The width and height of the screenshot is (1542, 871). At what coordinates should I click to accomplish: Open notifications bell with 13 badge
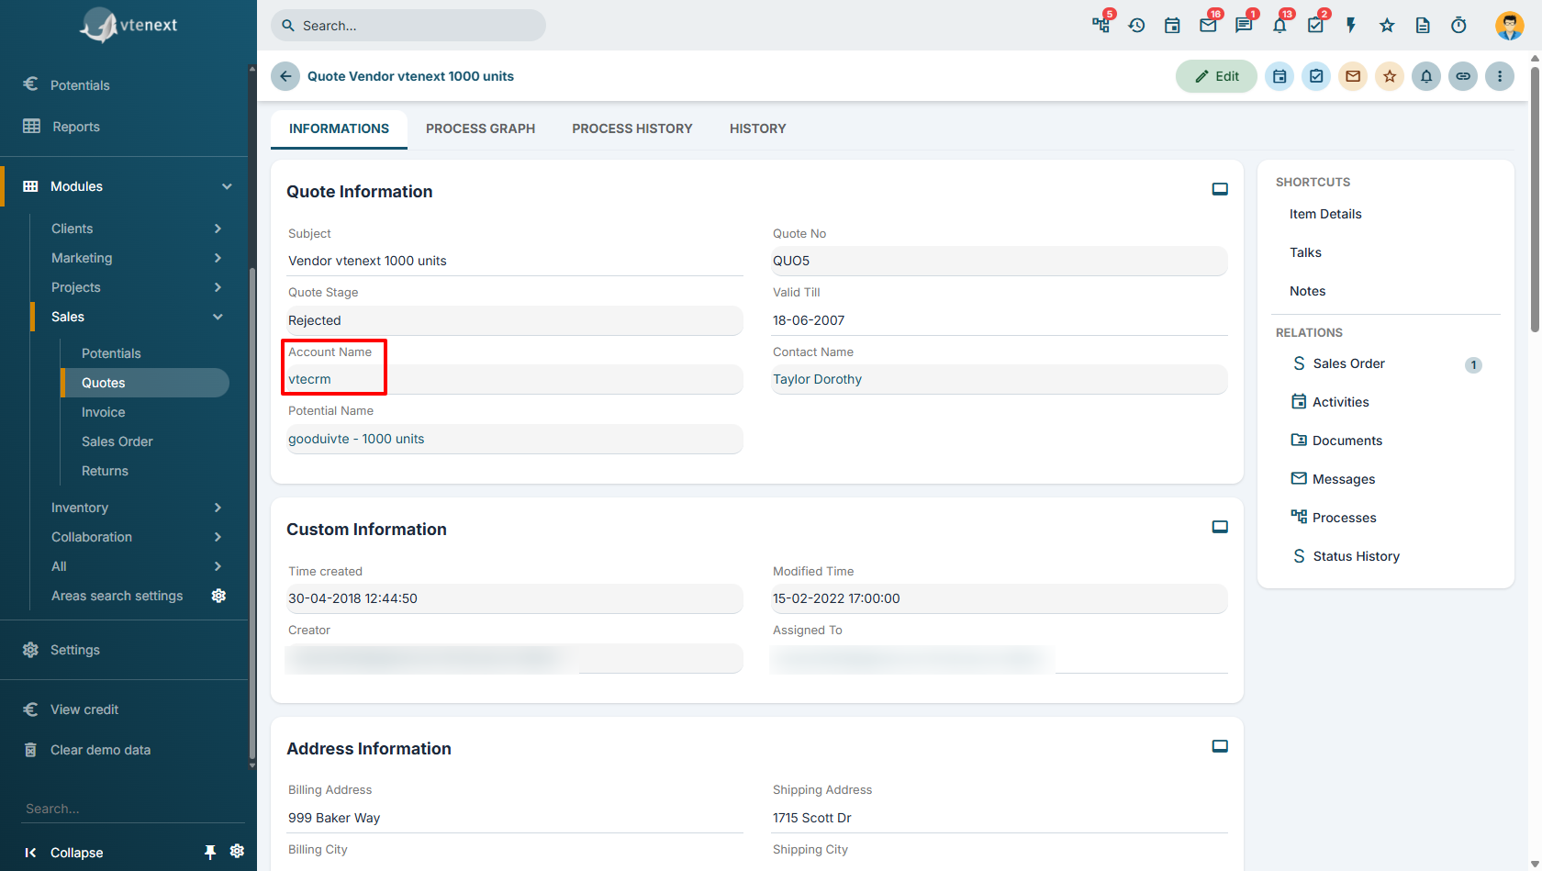(x=1279, y=25)
